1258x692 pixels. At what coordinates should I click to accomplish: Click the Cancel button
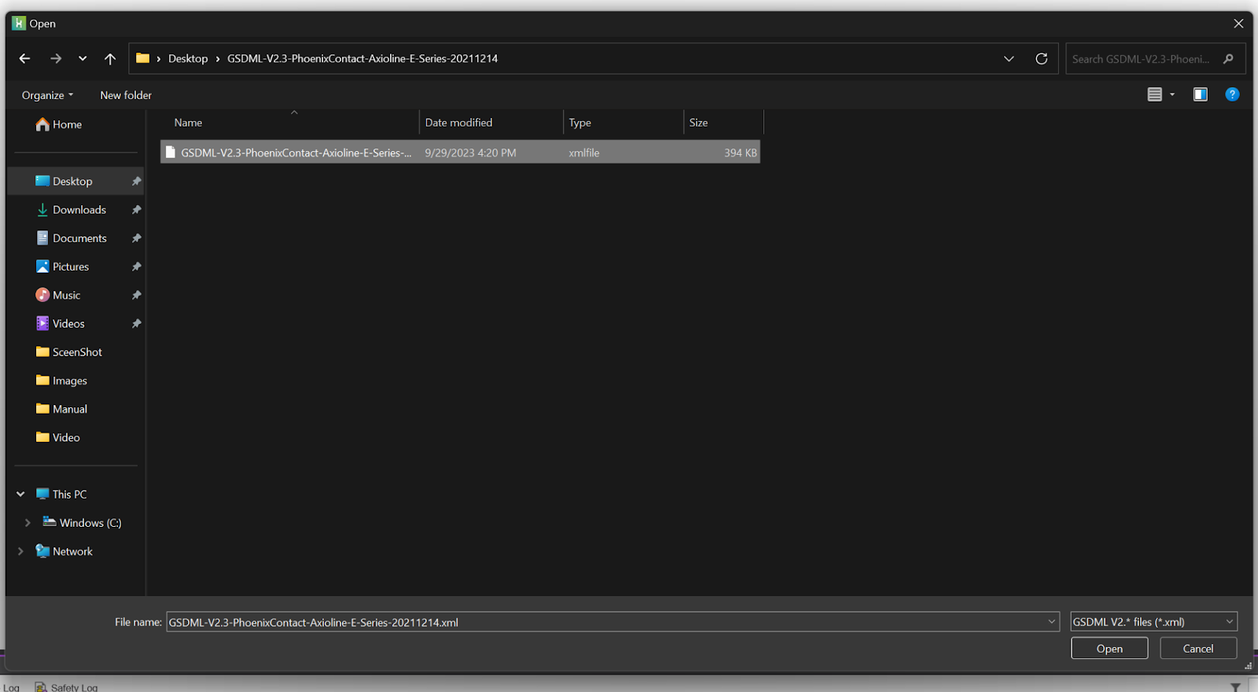(x=1198, y=649)
